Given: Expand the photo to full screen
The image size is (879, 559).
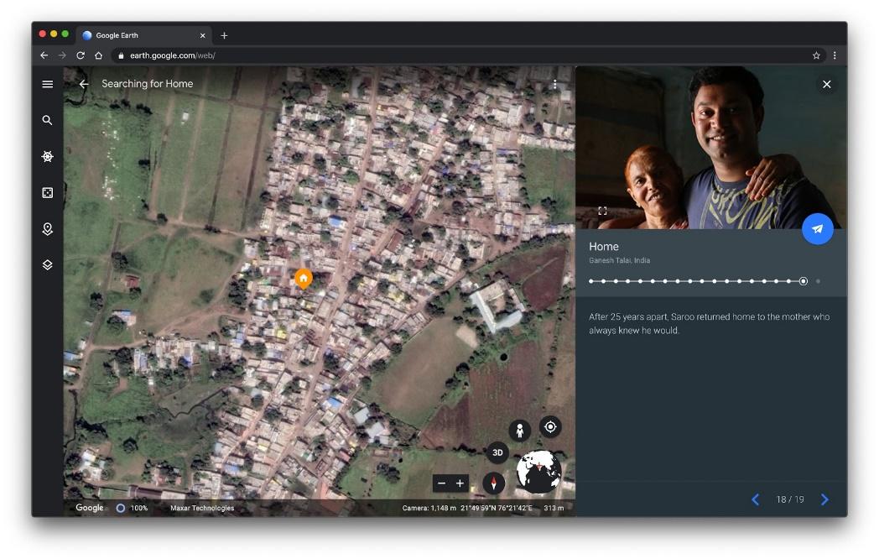Looking at the screenshot, I should (x=602, y=211).
